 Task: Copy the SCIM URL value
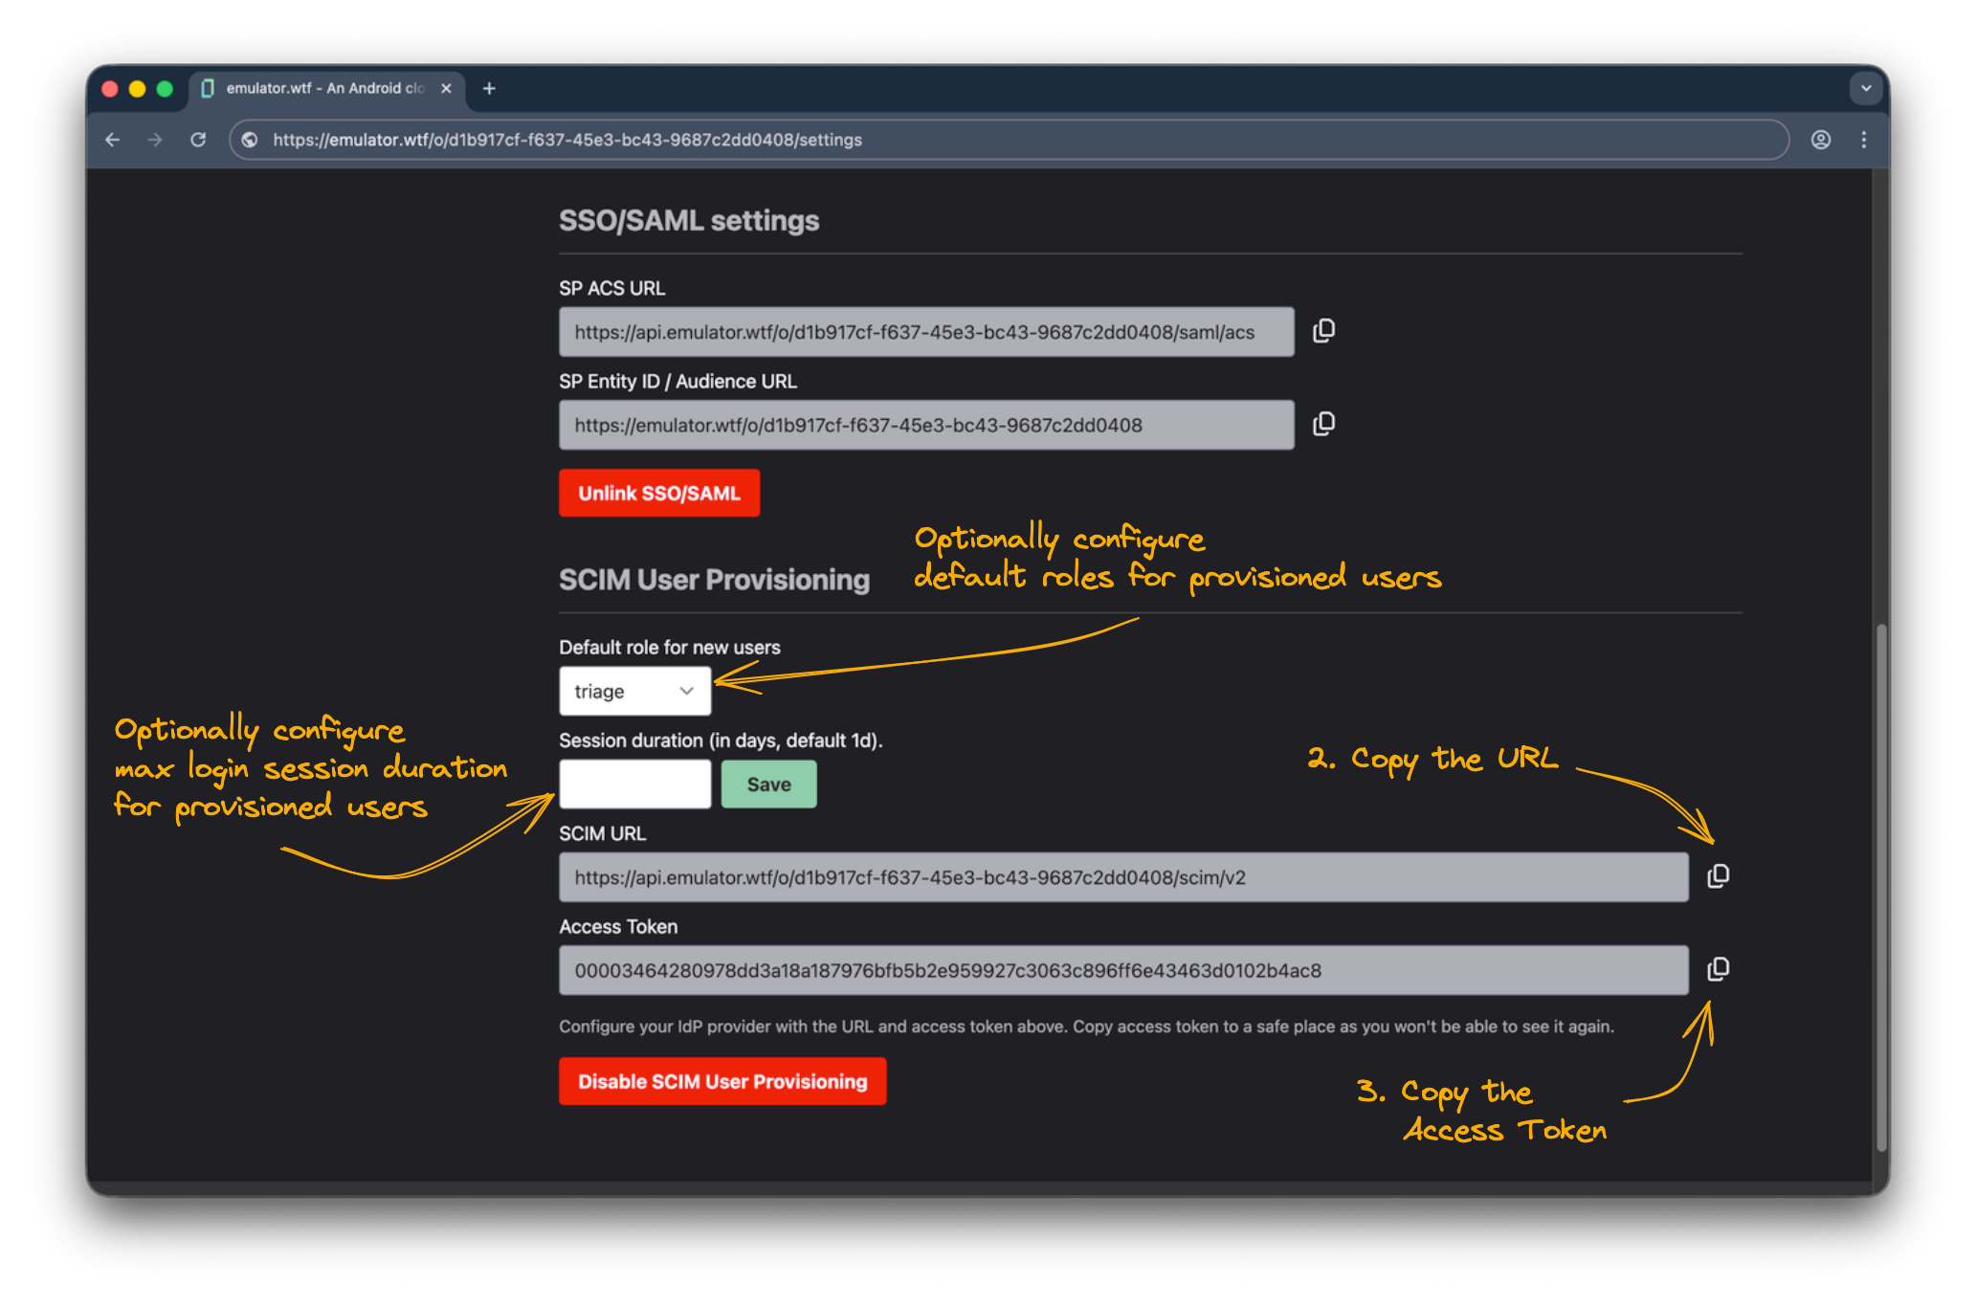coord(1718,876)
